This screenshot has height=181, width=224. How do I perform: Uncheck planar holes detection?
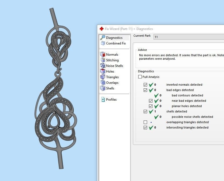[151, 106]
